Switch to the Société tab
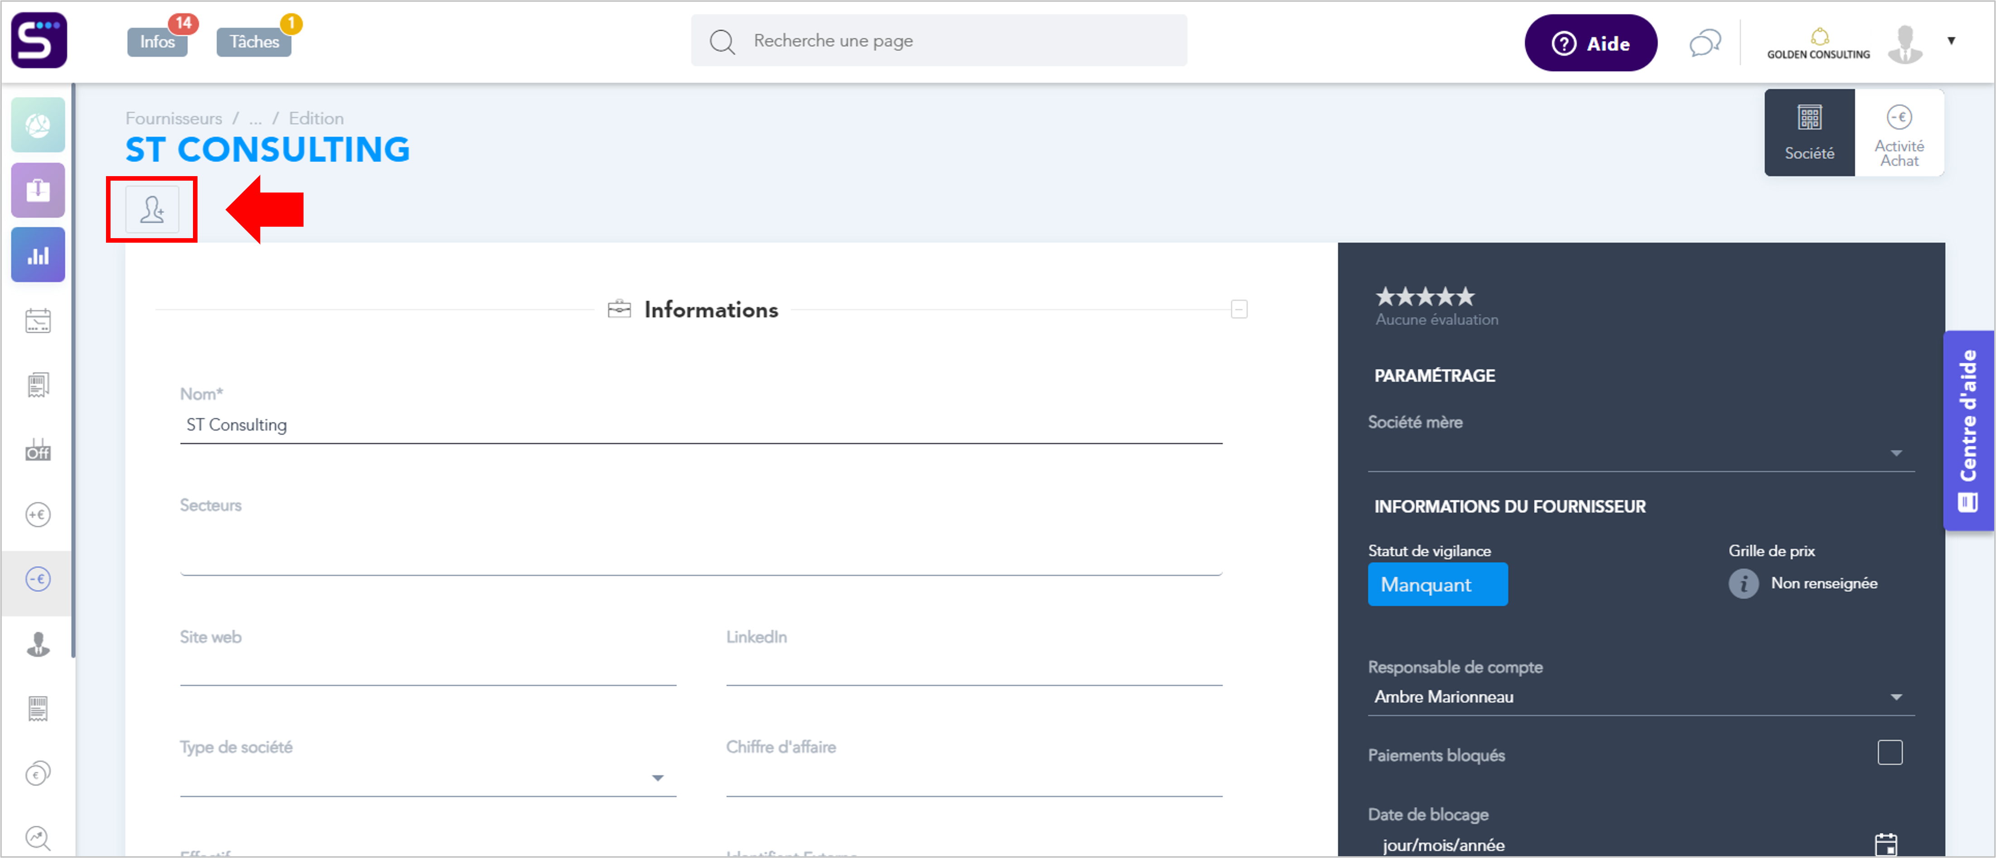1996x858 pixels. click(1809, 132)
